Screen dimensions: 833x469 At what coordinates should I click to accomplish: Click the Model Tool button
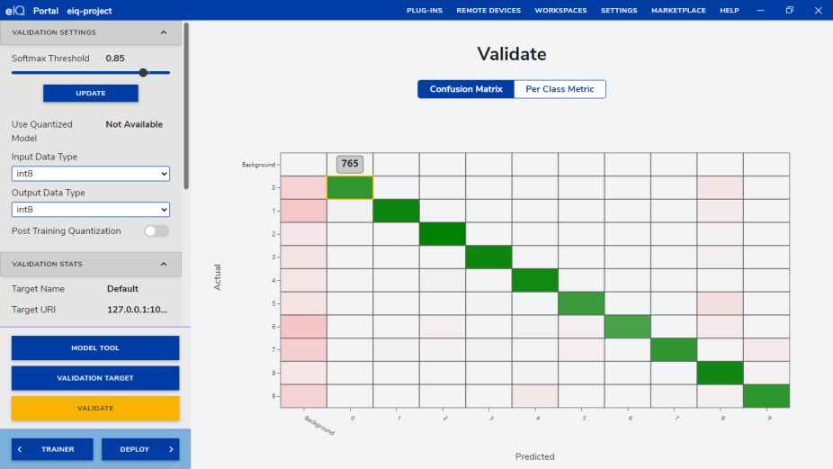(x=95, y=347)
